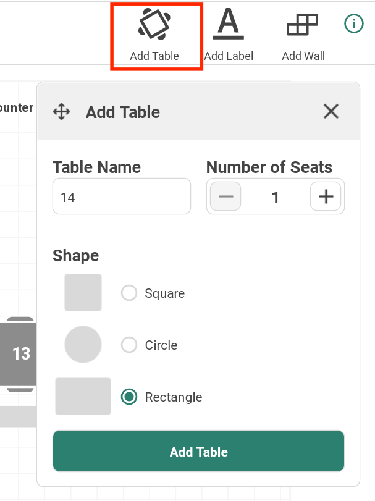The image size is (375, 501).
Task: Click the move handle in the dialog header
Action: pyautogui.click(x=61, y=112)
